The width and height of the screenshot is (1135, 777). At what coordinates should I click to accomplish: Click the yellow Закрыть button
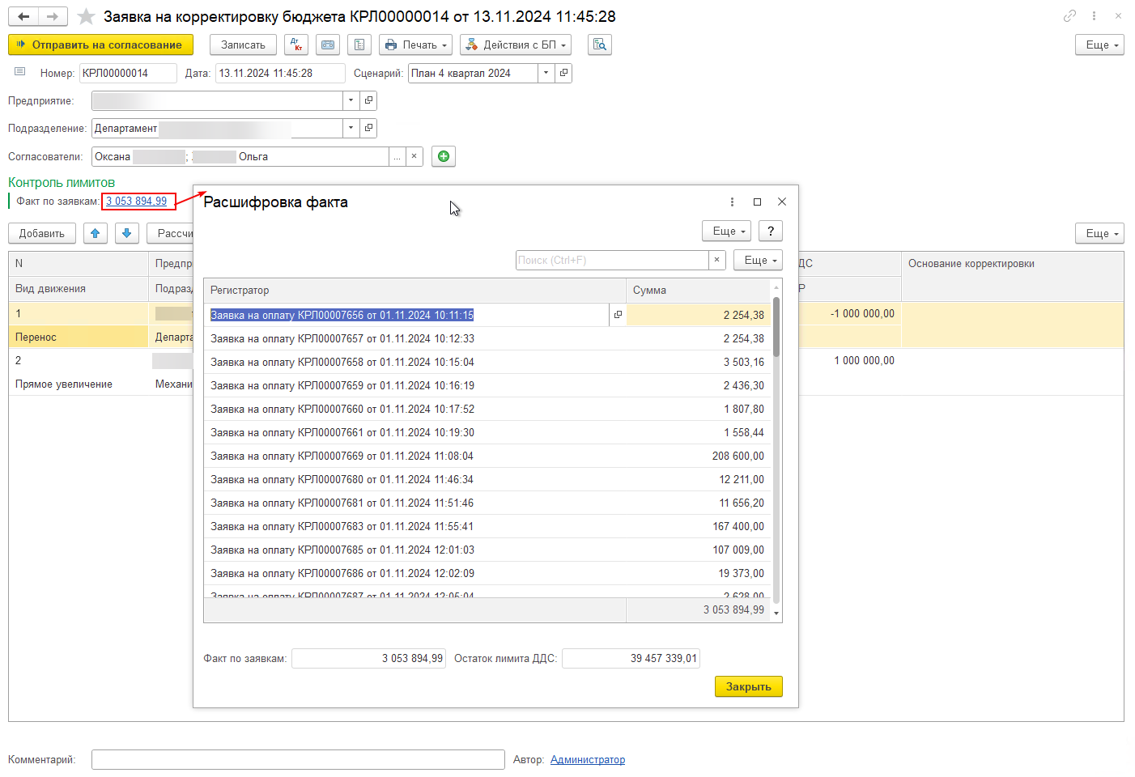click(749, 686)
